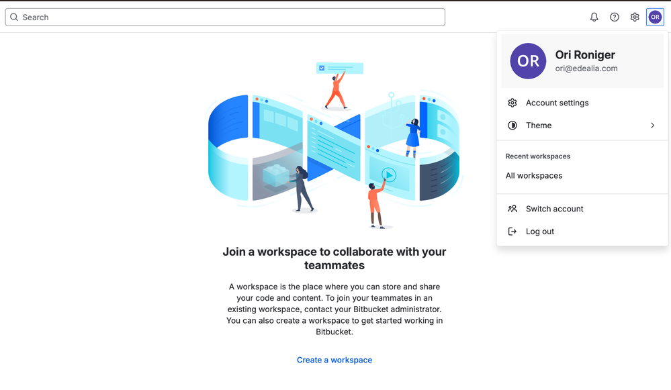671x390 pixels.
Task: Click the Recent workspaces heading
Action: [x=538, y=156]
